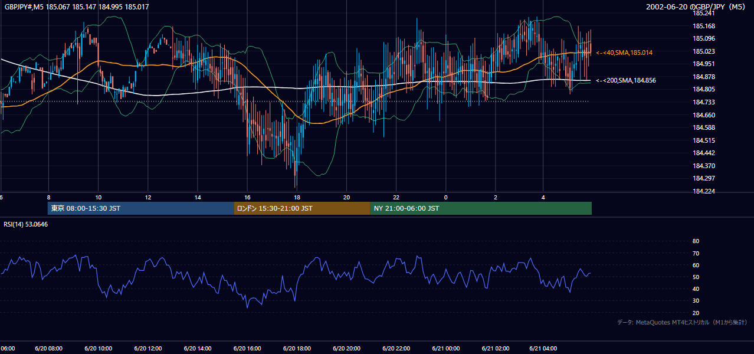
Task: Click the 6/20 20:00 time axis label
Action: pyautogui.click(x=347, y=349)
